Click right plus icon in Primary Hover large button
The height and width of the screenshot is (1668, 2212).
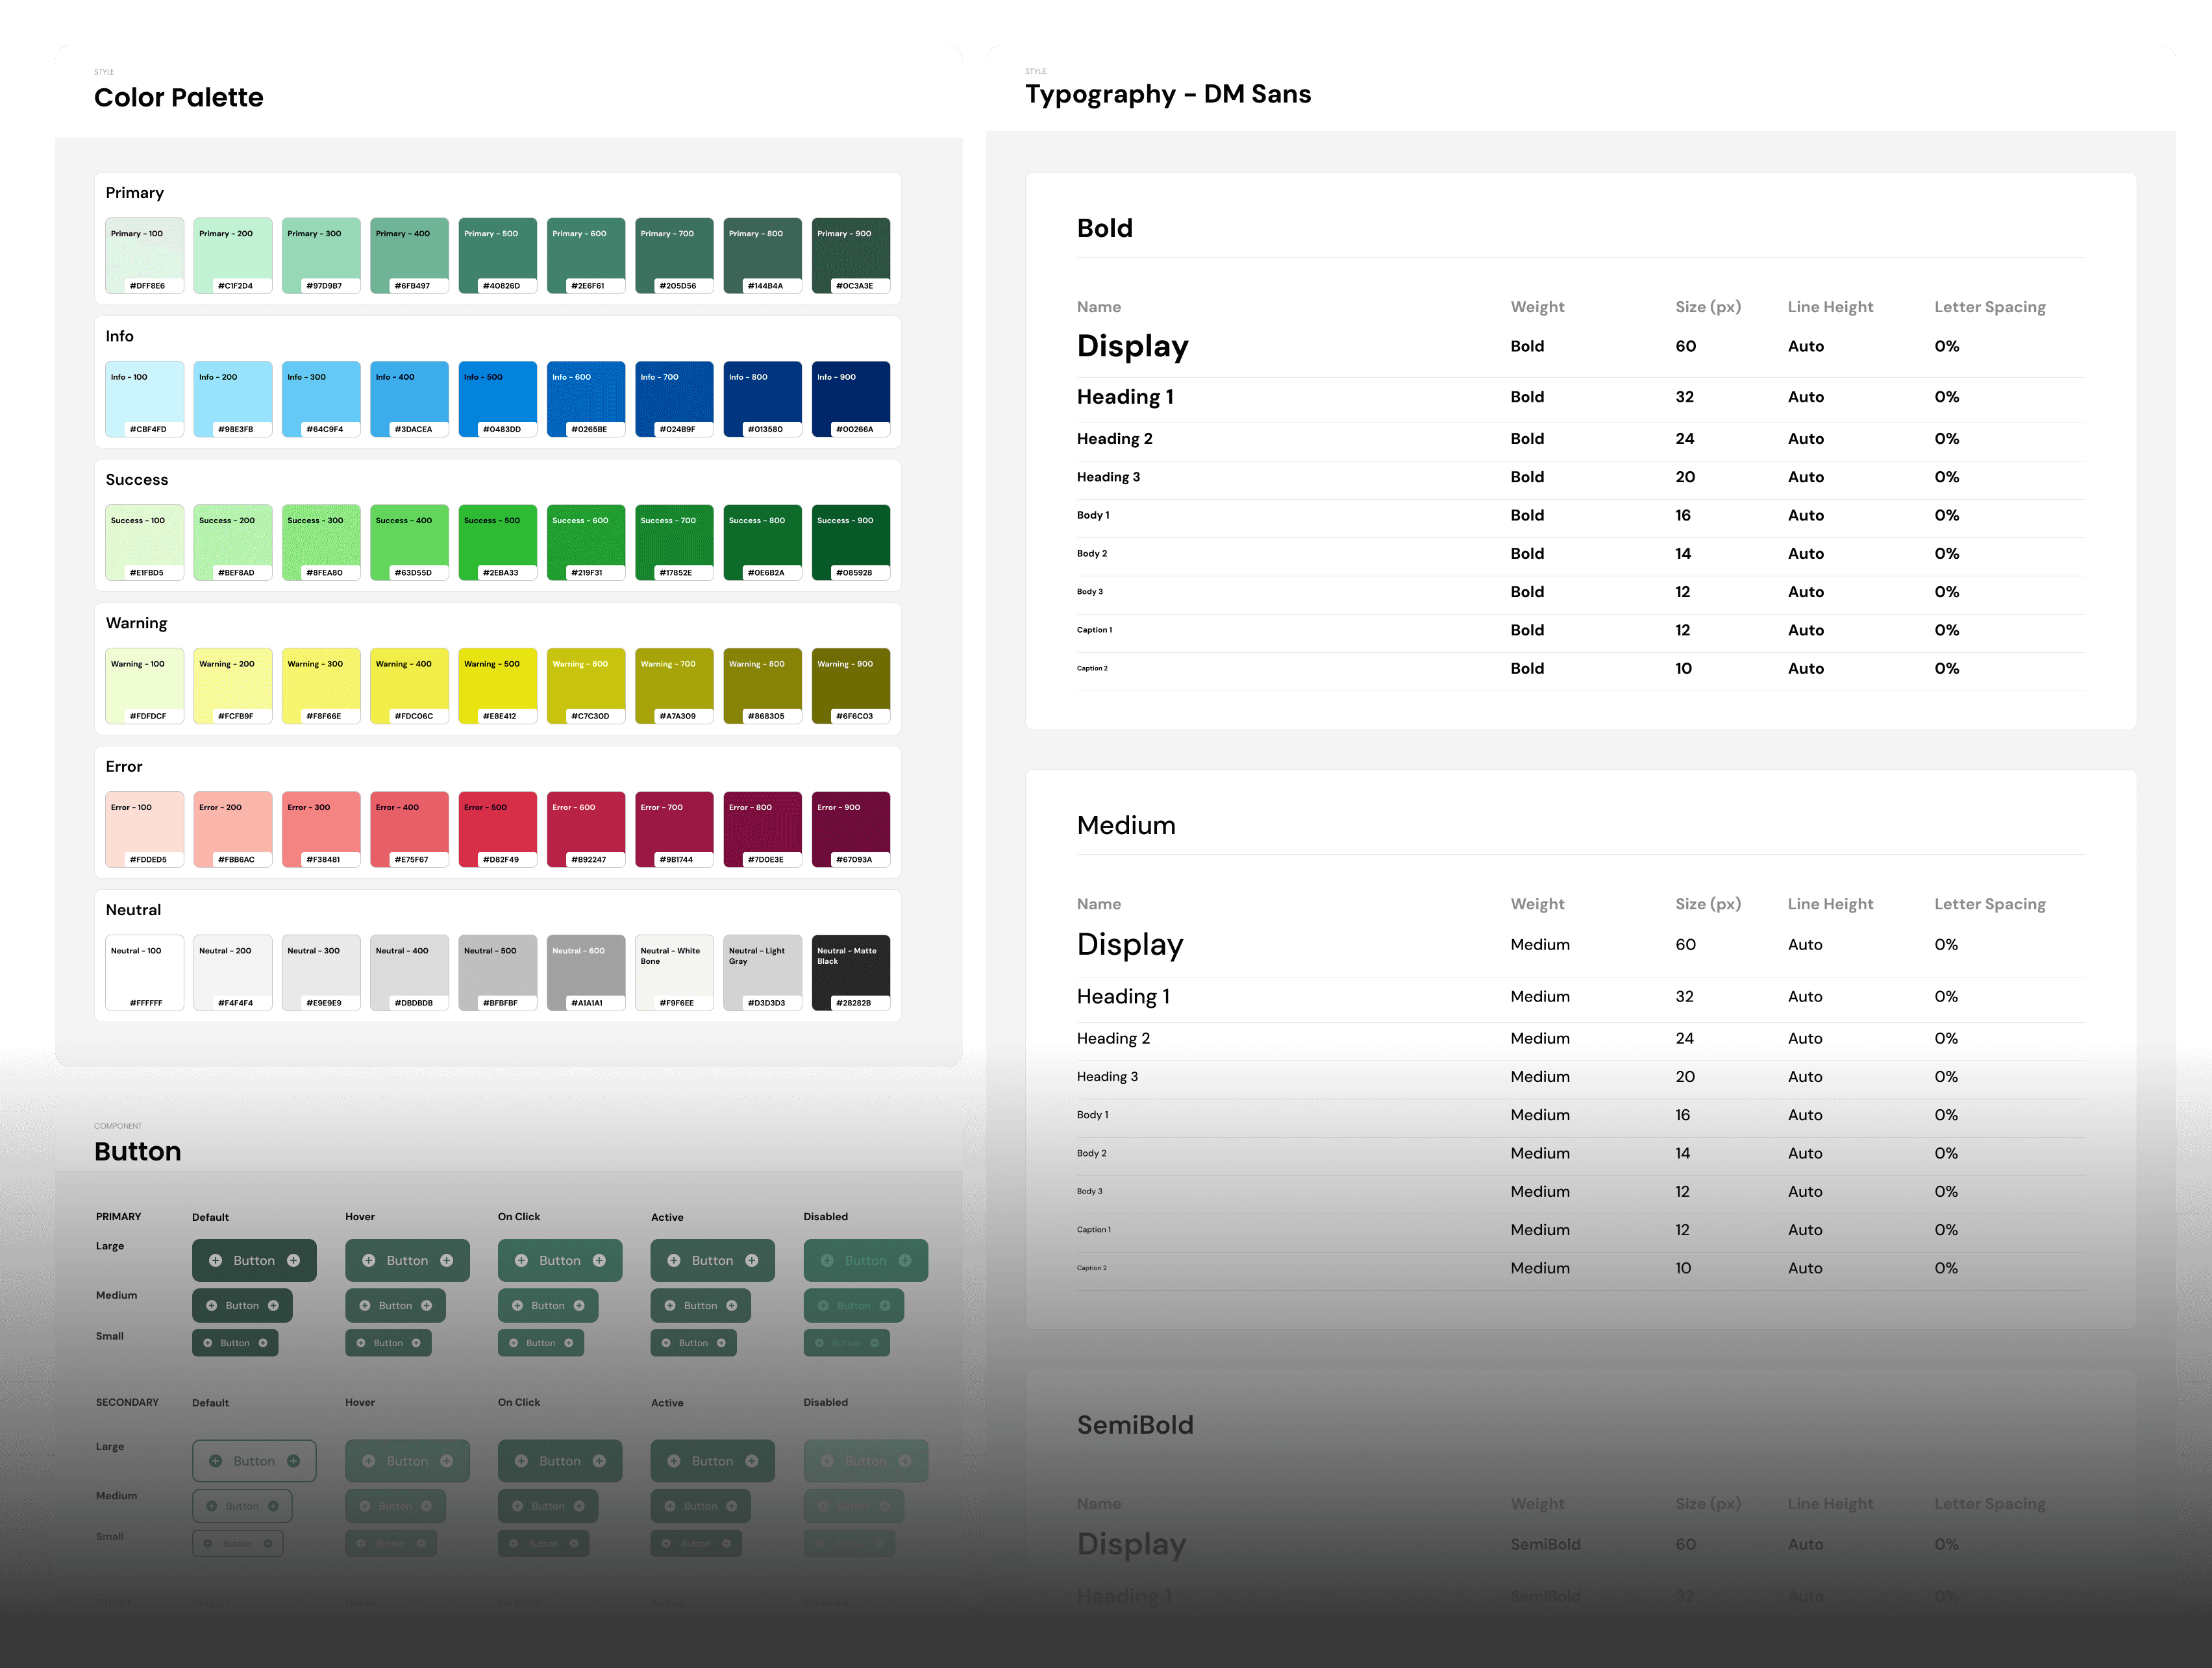tap(447, 1260)
